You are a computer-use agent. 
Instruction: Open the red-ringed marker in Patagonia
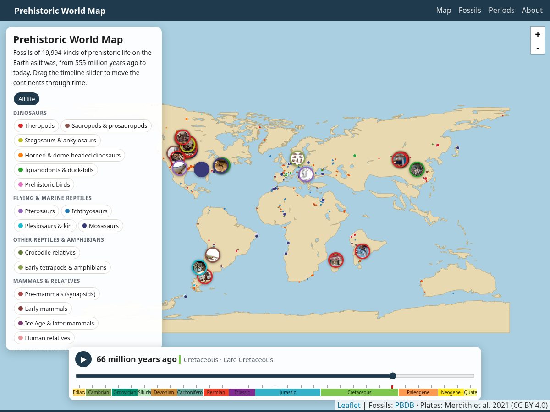pyautogui.click(x=205, y=276)
